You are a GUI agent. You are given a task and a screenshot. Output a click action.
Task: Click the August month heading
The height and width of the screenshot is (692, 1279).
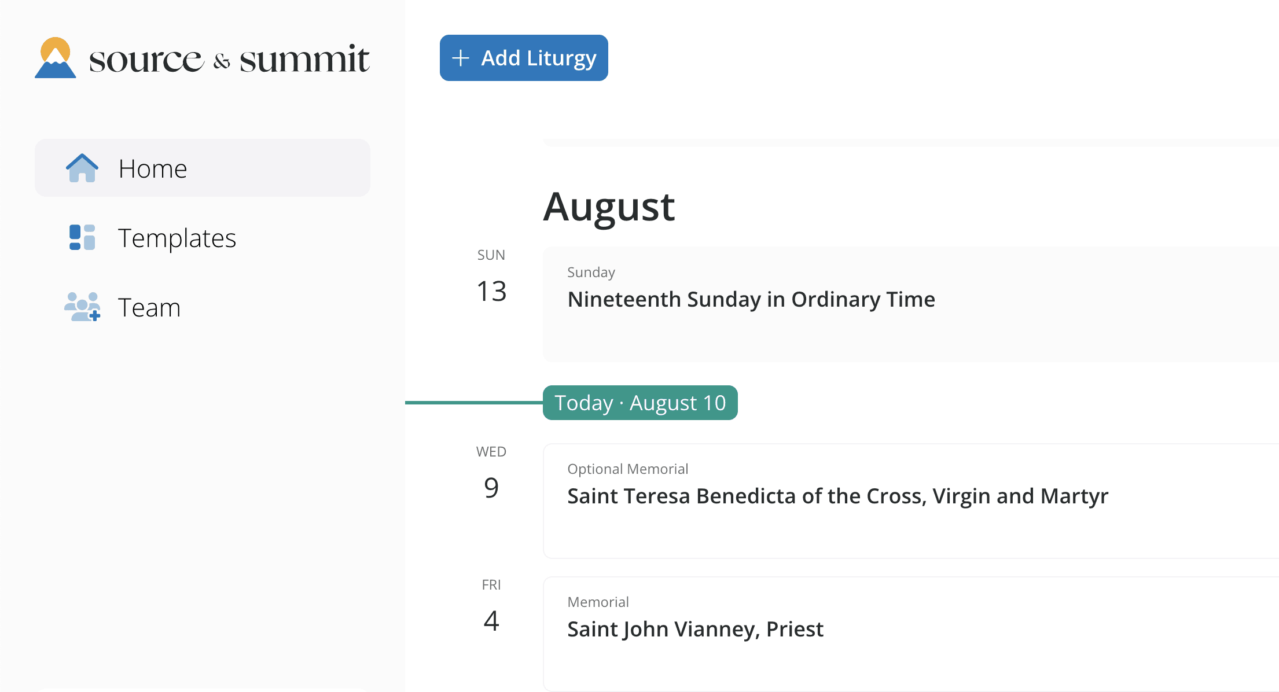tap(609, 207)
